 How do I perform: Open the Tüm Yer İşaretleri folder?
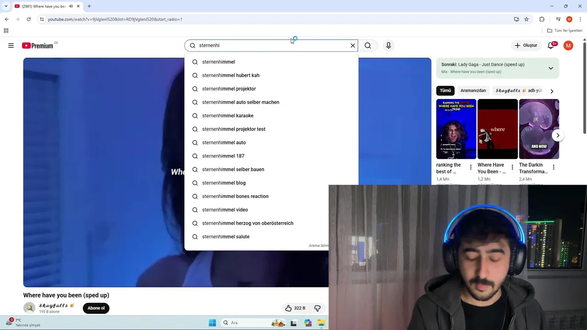tap(565, 31)
